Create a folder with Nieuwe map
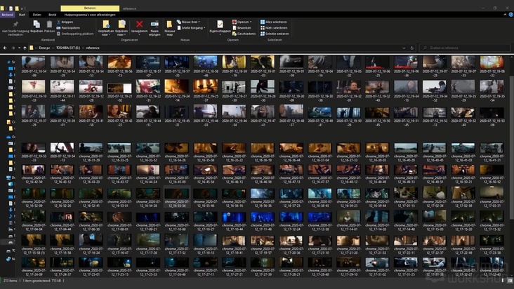The image size is (514, 289). [x=170, y=25]
